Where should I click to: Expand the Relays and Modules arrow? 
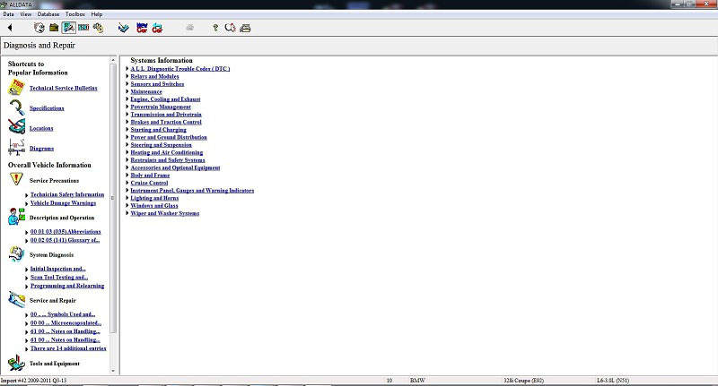[x=127, y=76]
